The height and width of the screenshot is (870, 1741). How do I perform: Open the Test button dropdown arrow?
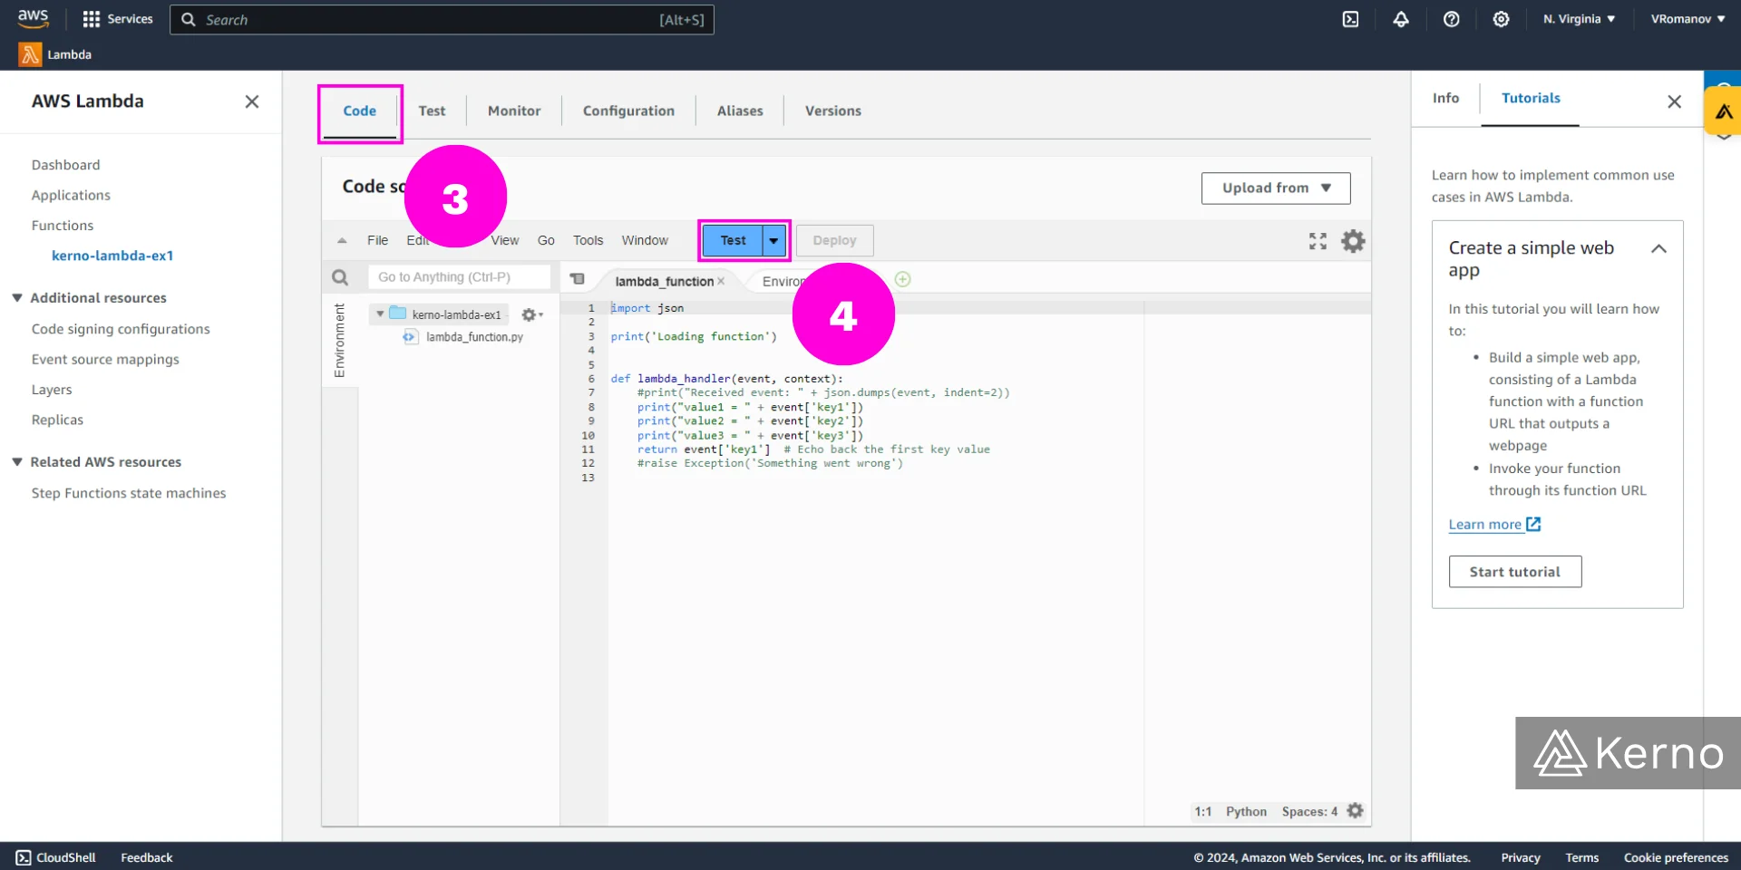click(x=773, y=241)
